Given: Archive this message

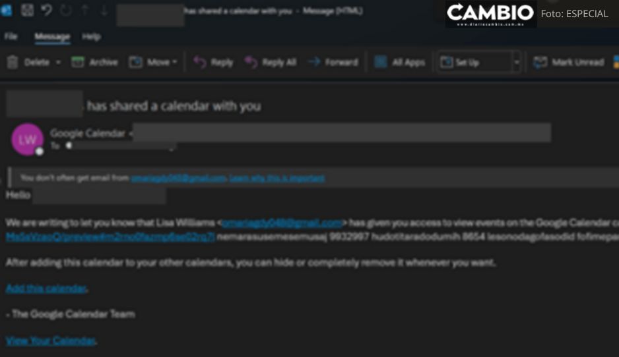Looking at the screenshot, I should pyautogui.click(x=95, y=63).
